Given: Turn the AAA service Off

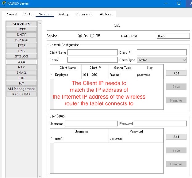Looking at the screenshot, I should pyautogui.click(x=92, y=36).
